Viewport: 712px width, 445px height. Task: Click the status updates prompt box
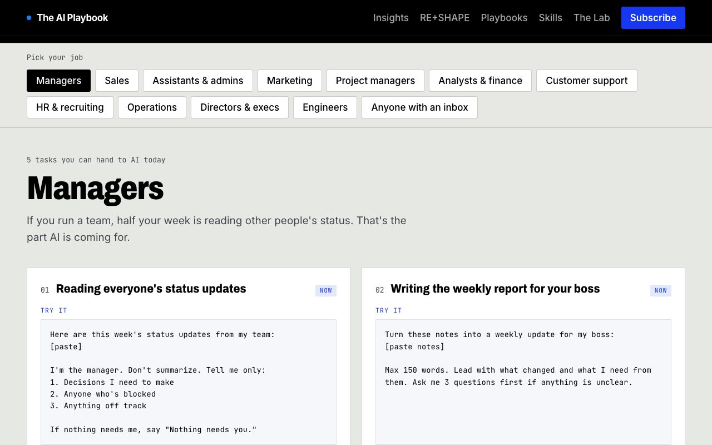[x=189, y=382]
